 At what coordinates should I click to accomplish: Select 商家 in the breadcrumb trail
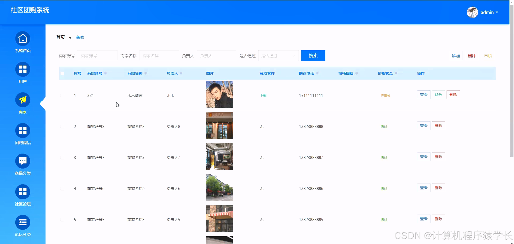click(80, 37)
